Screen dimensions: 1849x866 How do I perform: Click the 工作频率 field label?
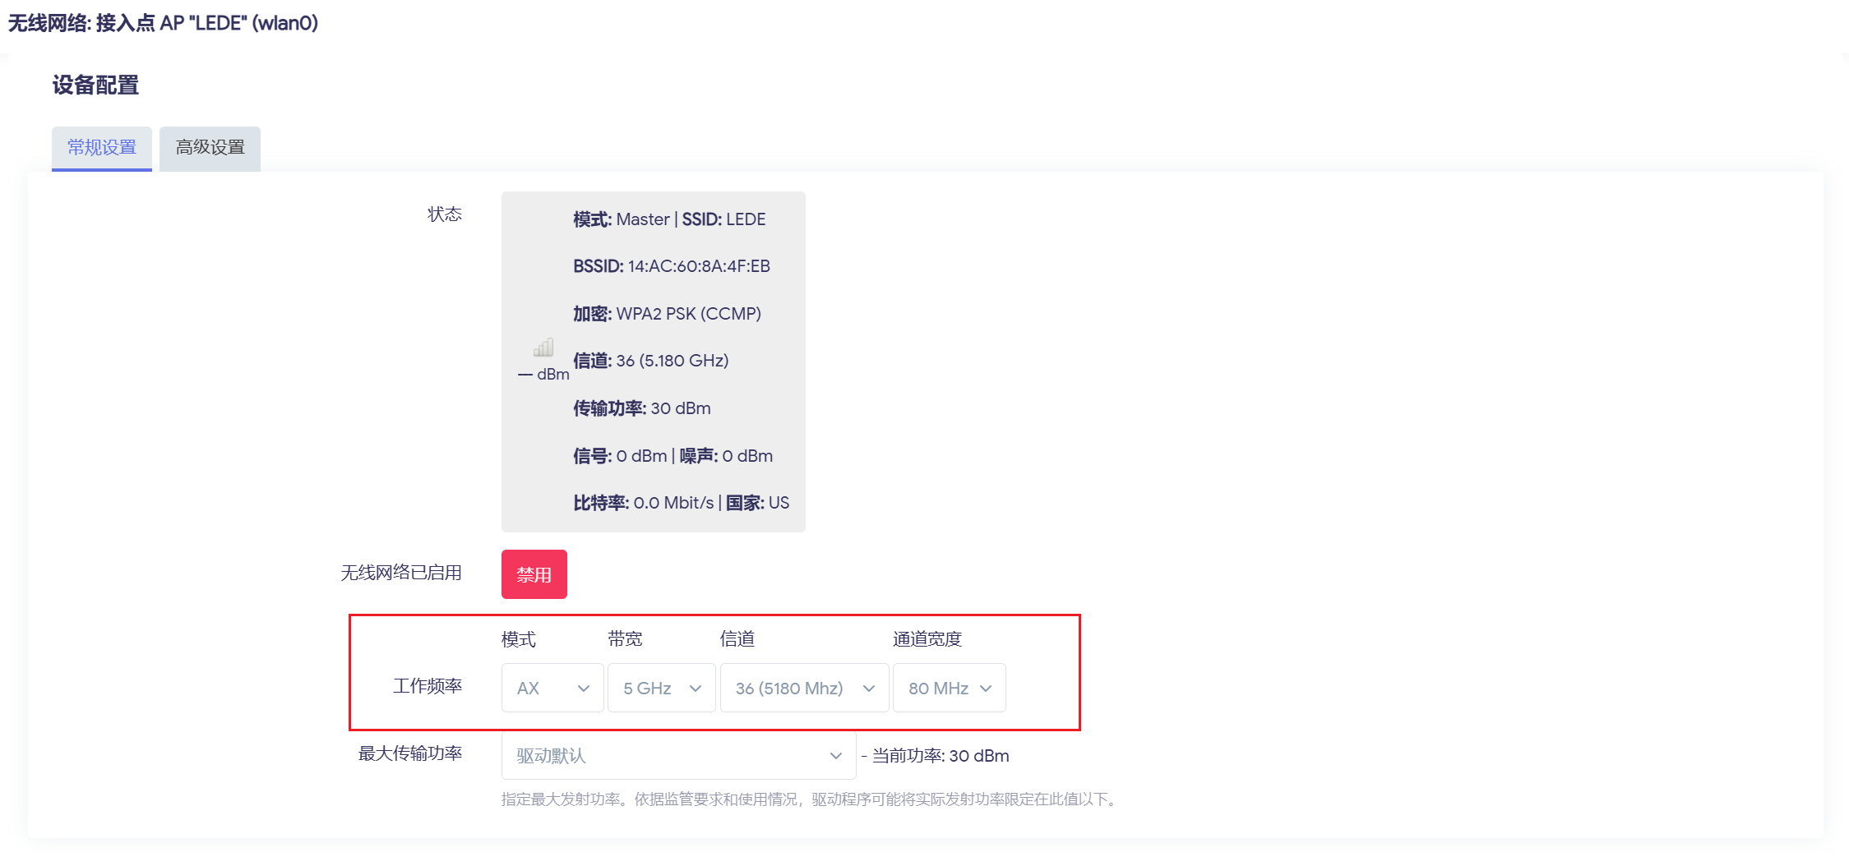pos(428,686)
